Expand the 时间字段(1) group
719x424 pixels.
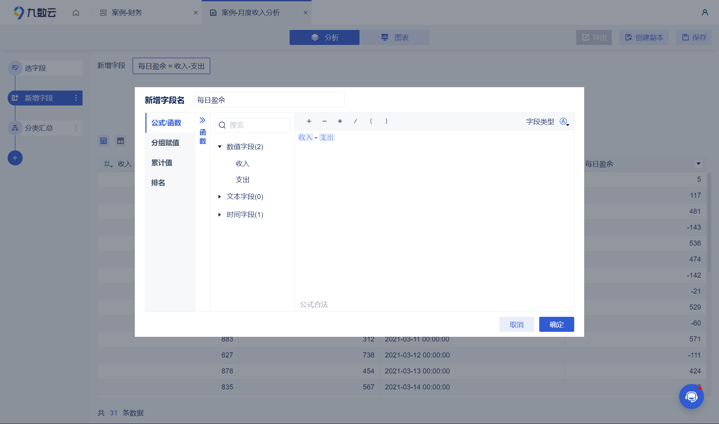pos(220,215)
